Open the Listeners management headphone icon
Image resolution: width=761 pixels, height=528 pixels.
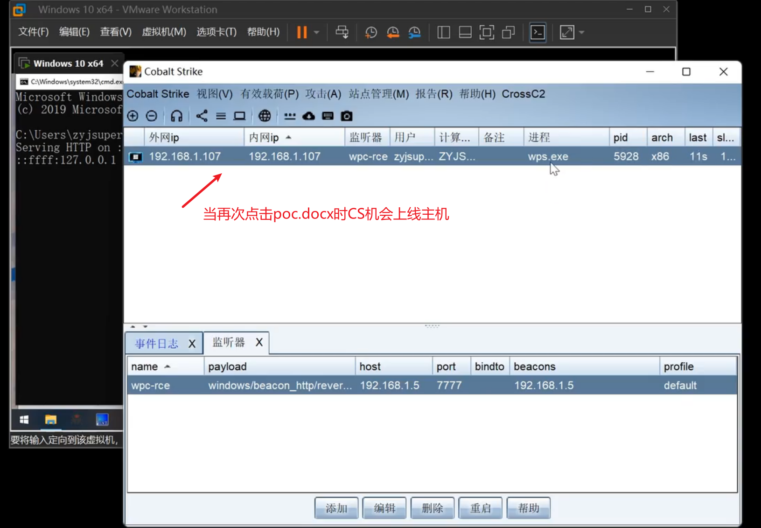[x=176, y=116]
